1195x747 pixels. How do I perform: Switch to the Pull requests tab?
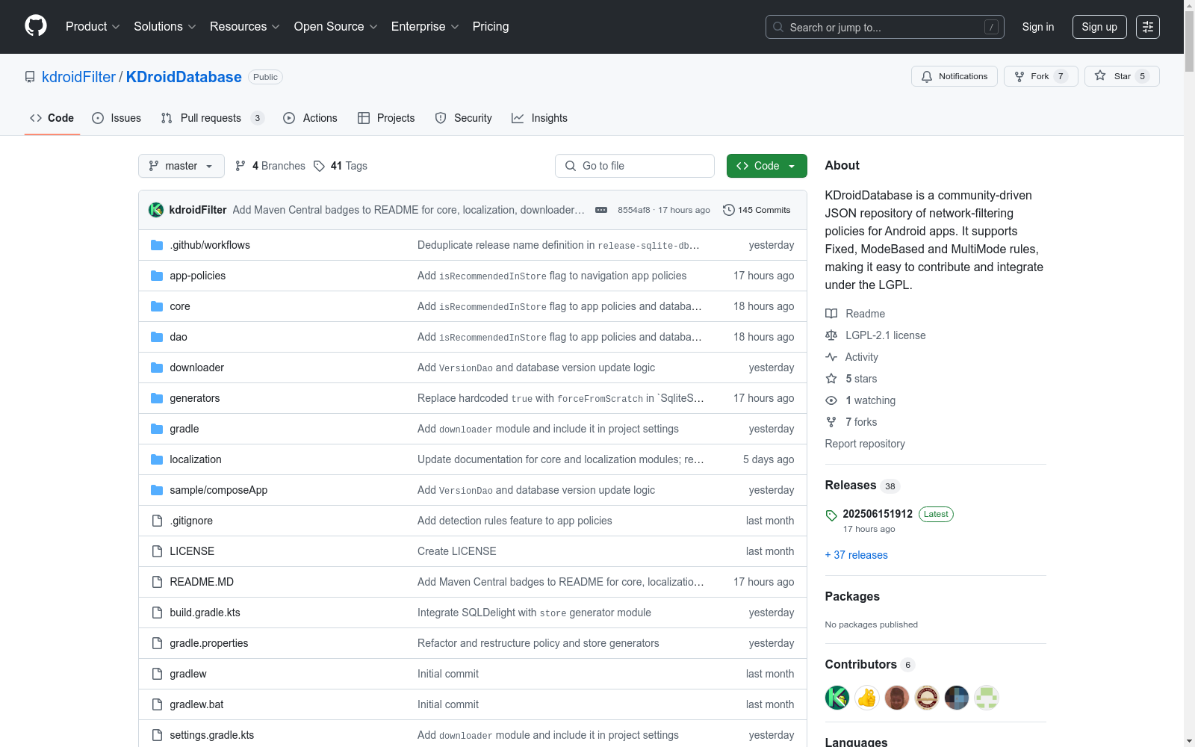click(212, 118)
